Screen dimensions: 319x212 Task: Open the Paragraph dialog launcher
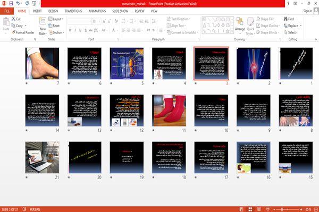198,39
